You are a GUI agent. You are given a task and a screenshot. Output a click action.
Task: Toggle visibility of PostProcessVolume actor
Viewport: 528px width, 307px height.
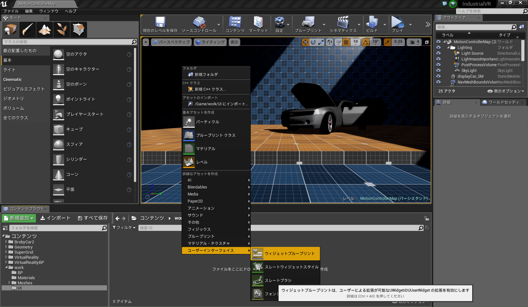point(438,65)
